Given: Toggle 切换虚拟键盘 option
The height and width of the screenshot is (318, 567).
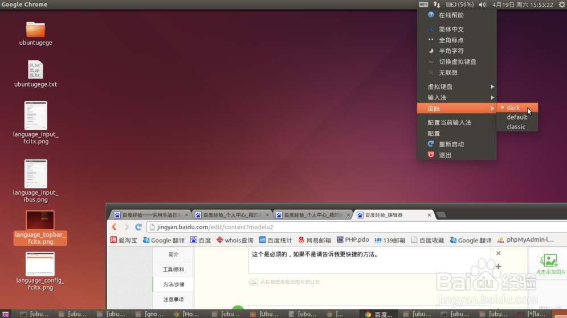Looking at the screenshot, I should tap(456, 62).
